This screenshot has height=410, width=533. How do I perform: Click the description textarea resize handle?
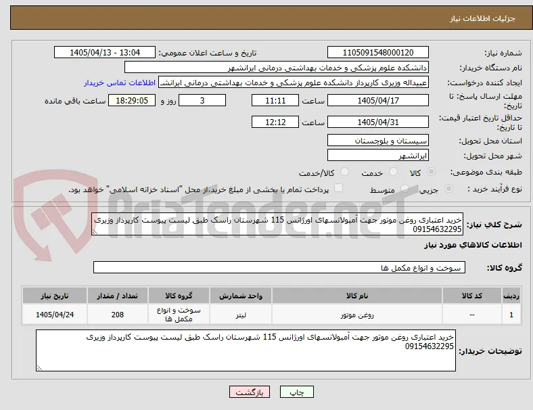coord(95,232)
